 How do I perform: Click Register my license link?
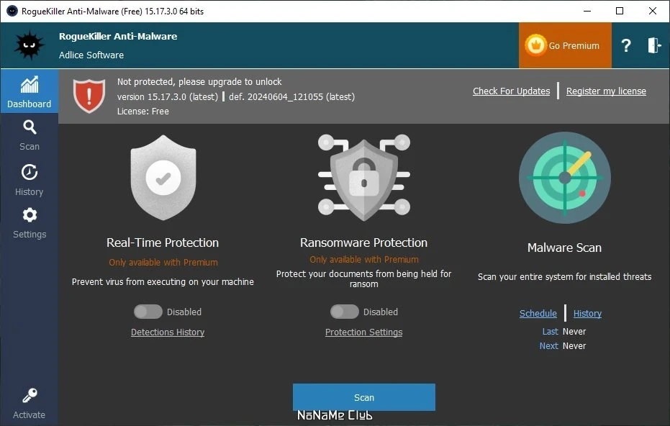[606, 91]
